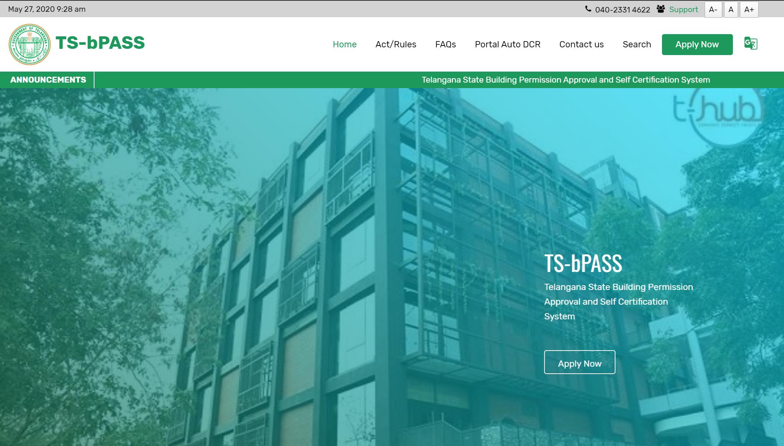Go to the Home menu item
The width and height of the screenshot is (784, 446).
point(344,44)
